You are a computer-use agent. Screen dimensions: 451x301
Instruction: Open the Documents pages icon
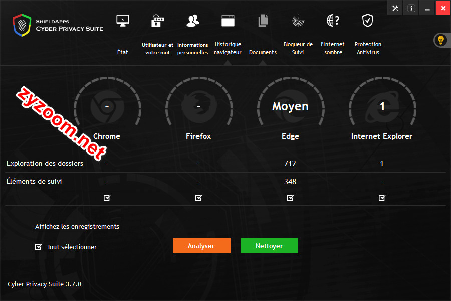[x=263, y=21]
